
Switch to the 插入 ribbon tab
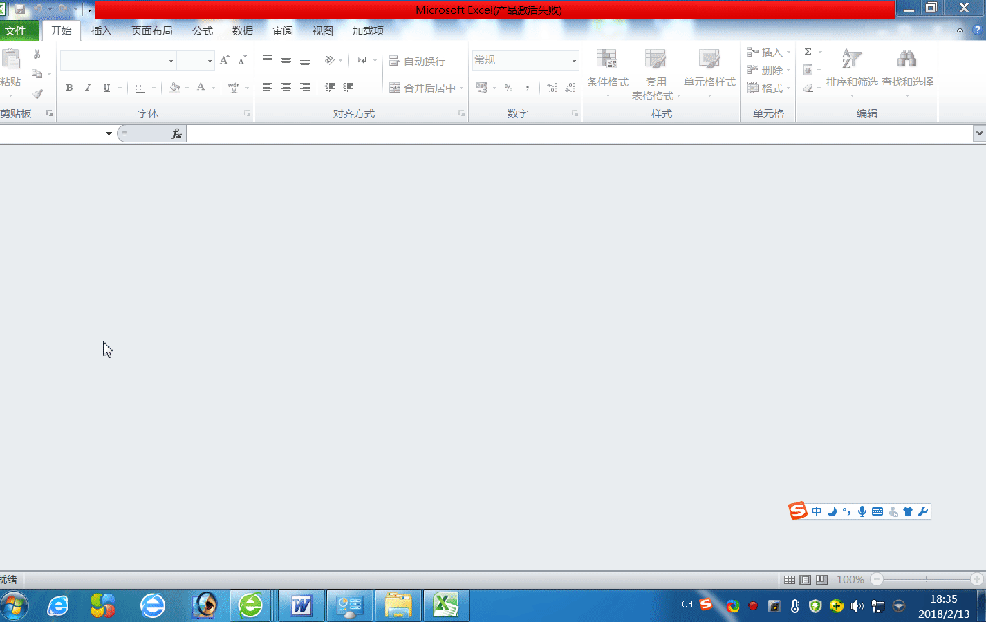coord(101,30)
